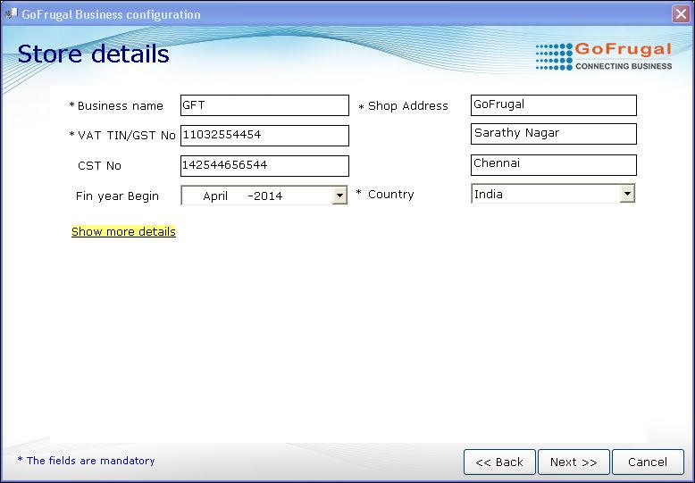Proceed with the Next >> button
Screen dimensions: 695x483
[574, 462]
